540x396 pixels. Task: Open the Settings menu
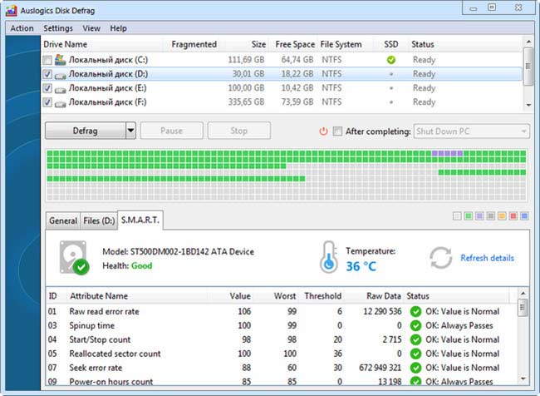58,28
